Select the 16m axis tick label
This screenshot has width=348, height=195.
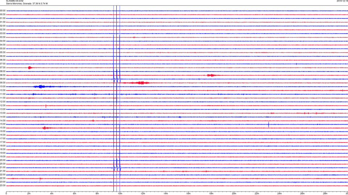(x=188, y=194)
